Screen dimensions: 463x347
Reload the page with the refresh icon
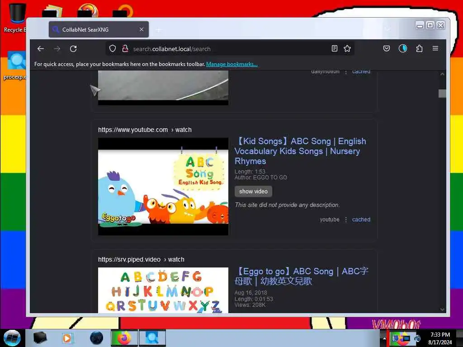[73, 49]
